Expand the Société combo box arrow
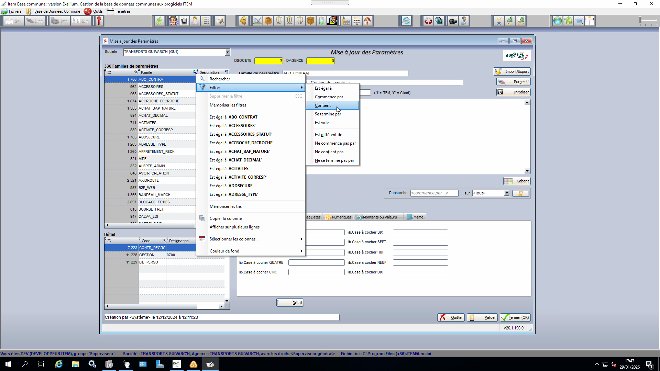 click(x=228, y=52)
